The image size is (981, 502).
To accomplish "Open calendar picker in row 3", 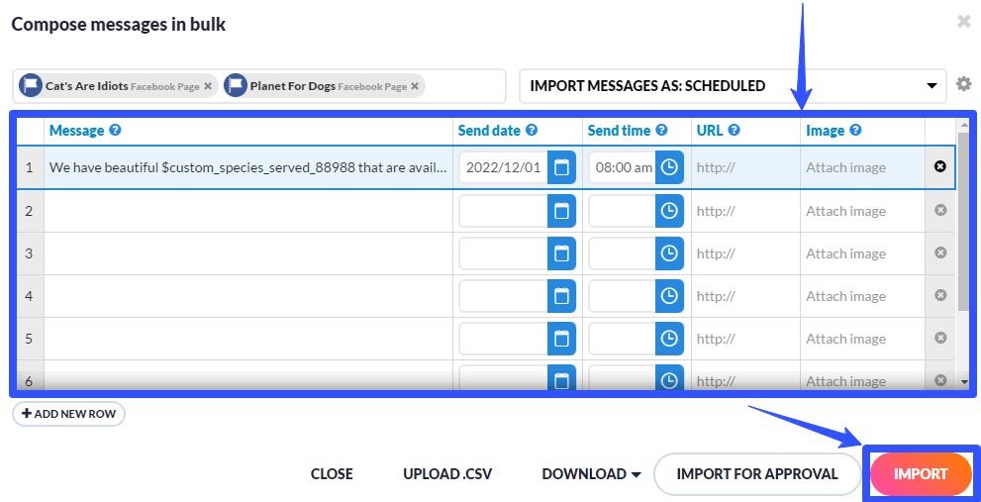I will (561, 253).
